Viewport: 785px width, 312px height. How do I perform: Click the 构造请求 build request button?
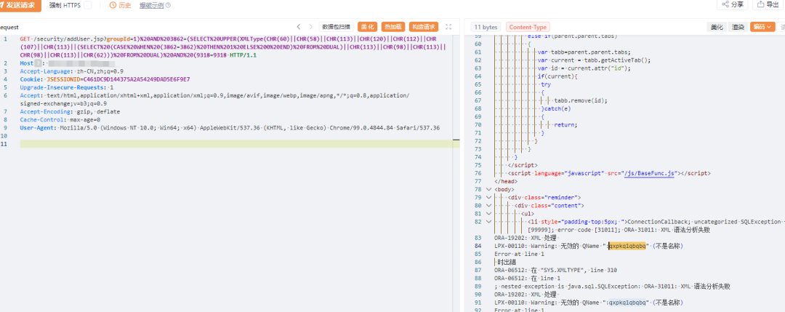(x=424, y=27)
